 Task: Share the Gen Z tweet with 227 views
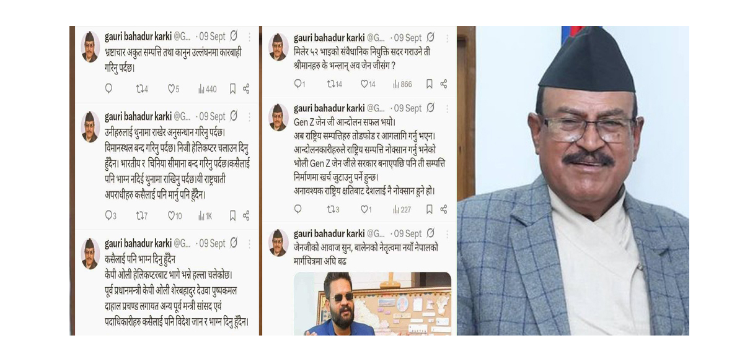click(x=444, y=209)
